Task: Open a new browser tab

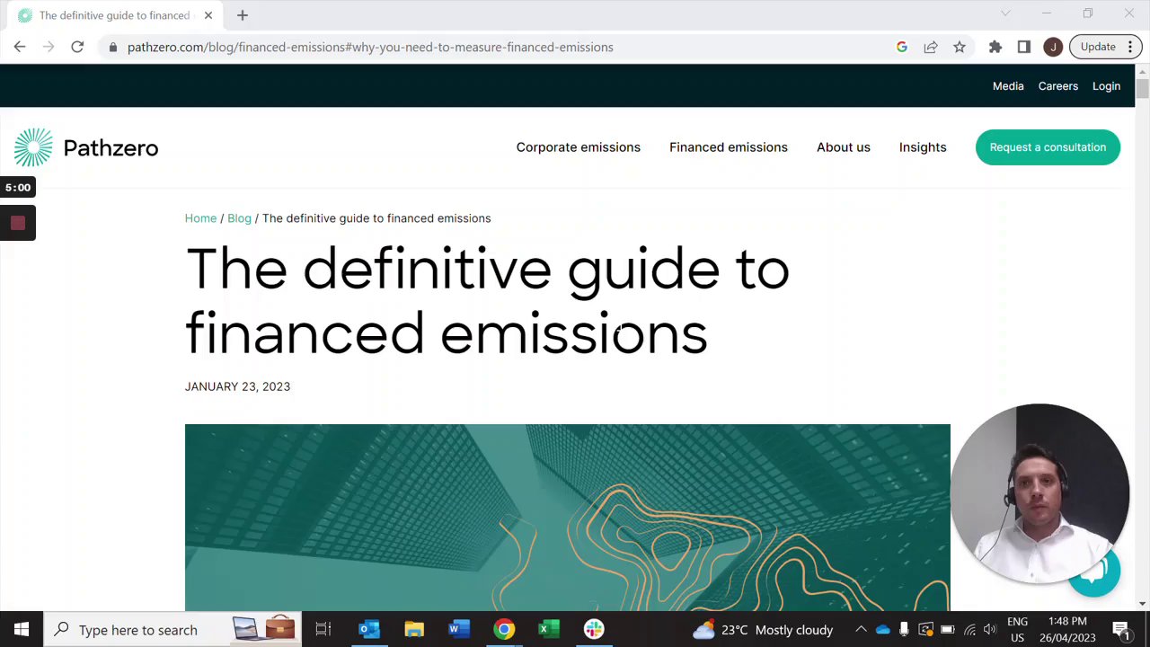Action: click(x=243, y=15)
